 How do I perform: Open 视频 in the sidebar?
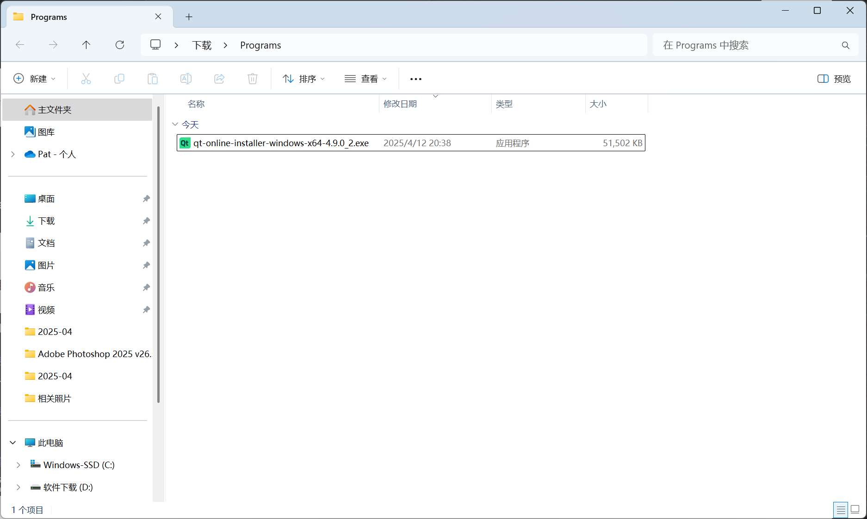[46, 309]
